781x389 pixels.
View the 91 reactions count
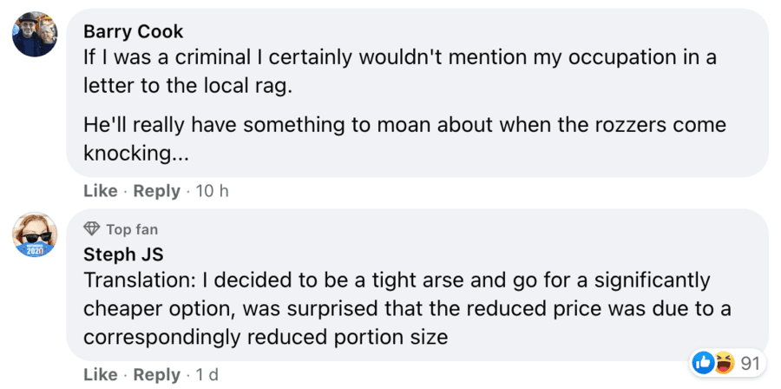click(750, 363)
